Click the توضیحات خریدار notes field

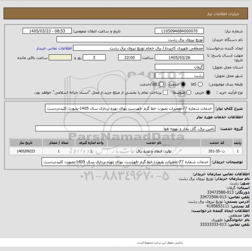[x=126, y=162]
